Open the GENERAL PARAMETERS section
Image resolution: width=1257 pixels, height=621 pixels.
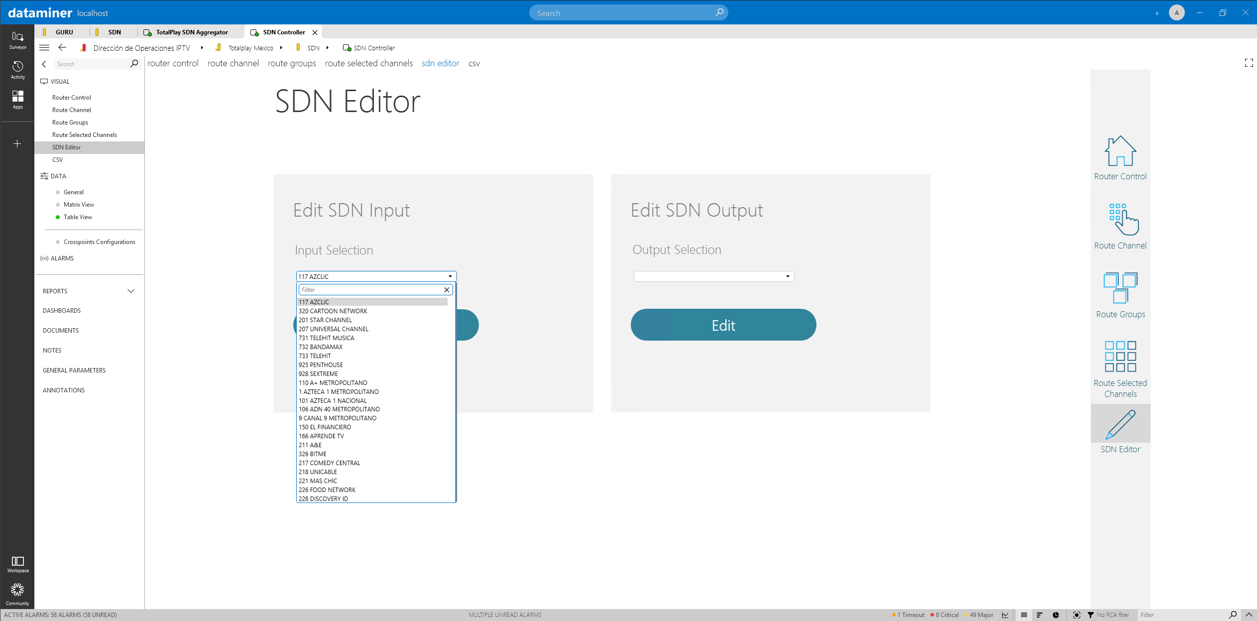click(74, 371)
